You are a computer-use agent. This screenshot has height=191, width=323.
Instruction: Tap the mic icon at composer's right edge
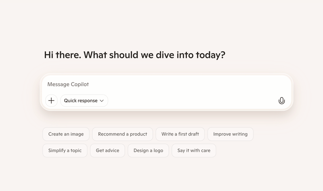pos(281,101)
